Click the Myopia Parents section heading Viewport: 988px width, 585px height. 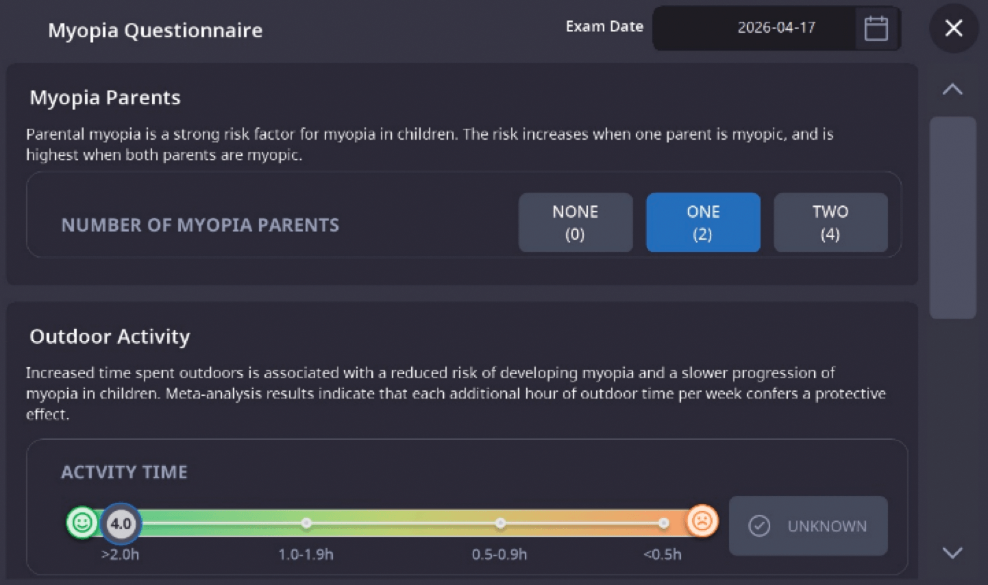[x=105, y=98]
